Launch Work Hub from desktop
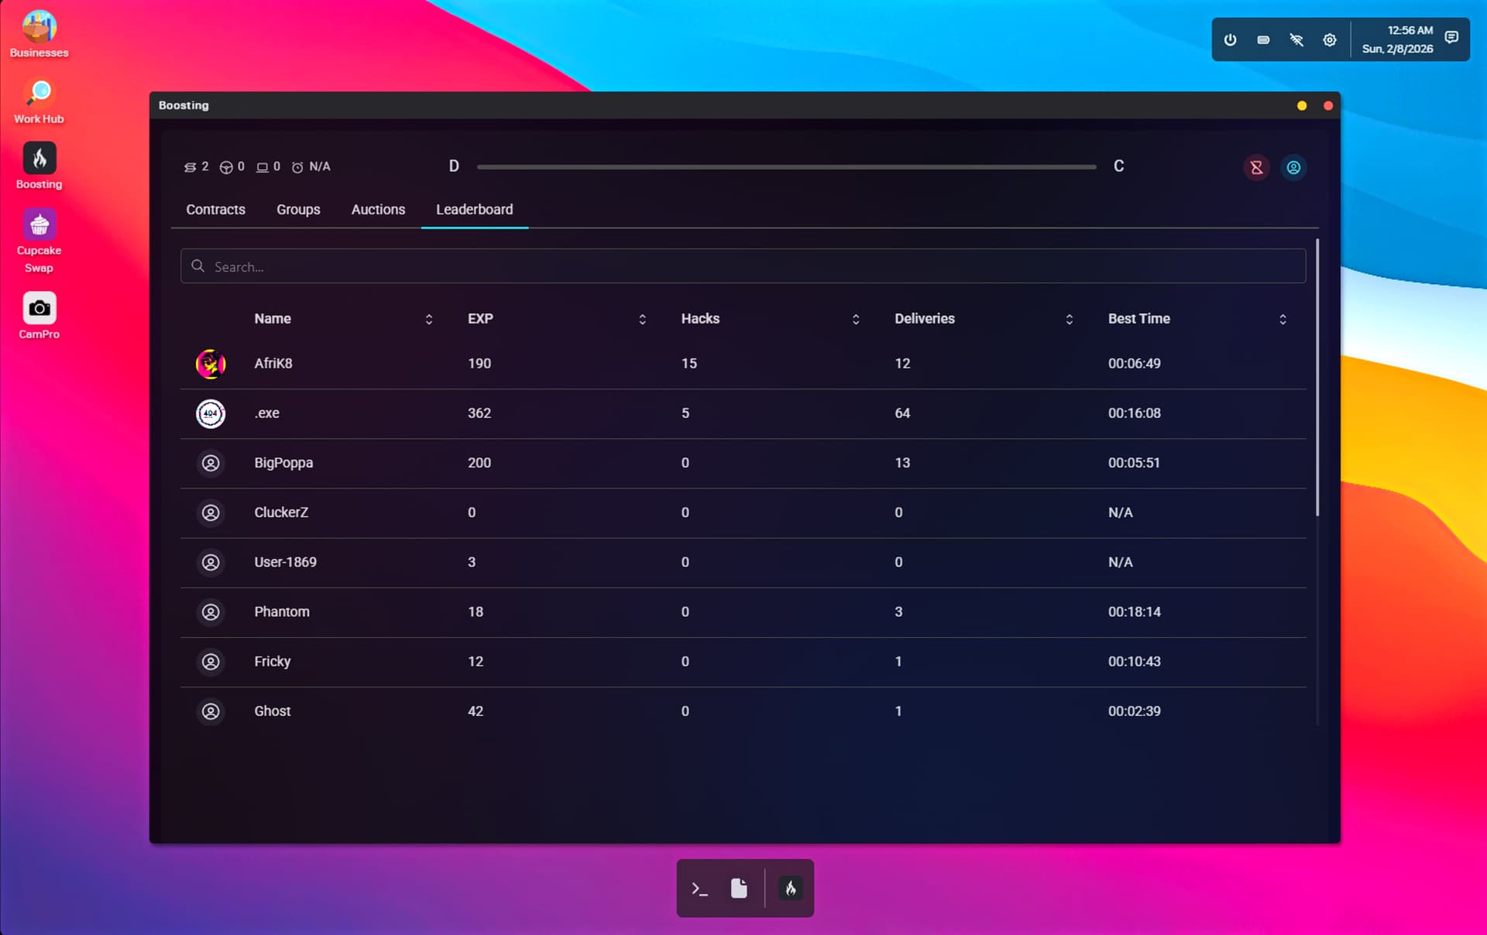 [x=39, y=94]
